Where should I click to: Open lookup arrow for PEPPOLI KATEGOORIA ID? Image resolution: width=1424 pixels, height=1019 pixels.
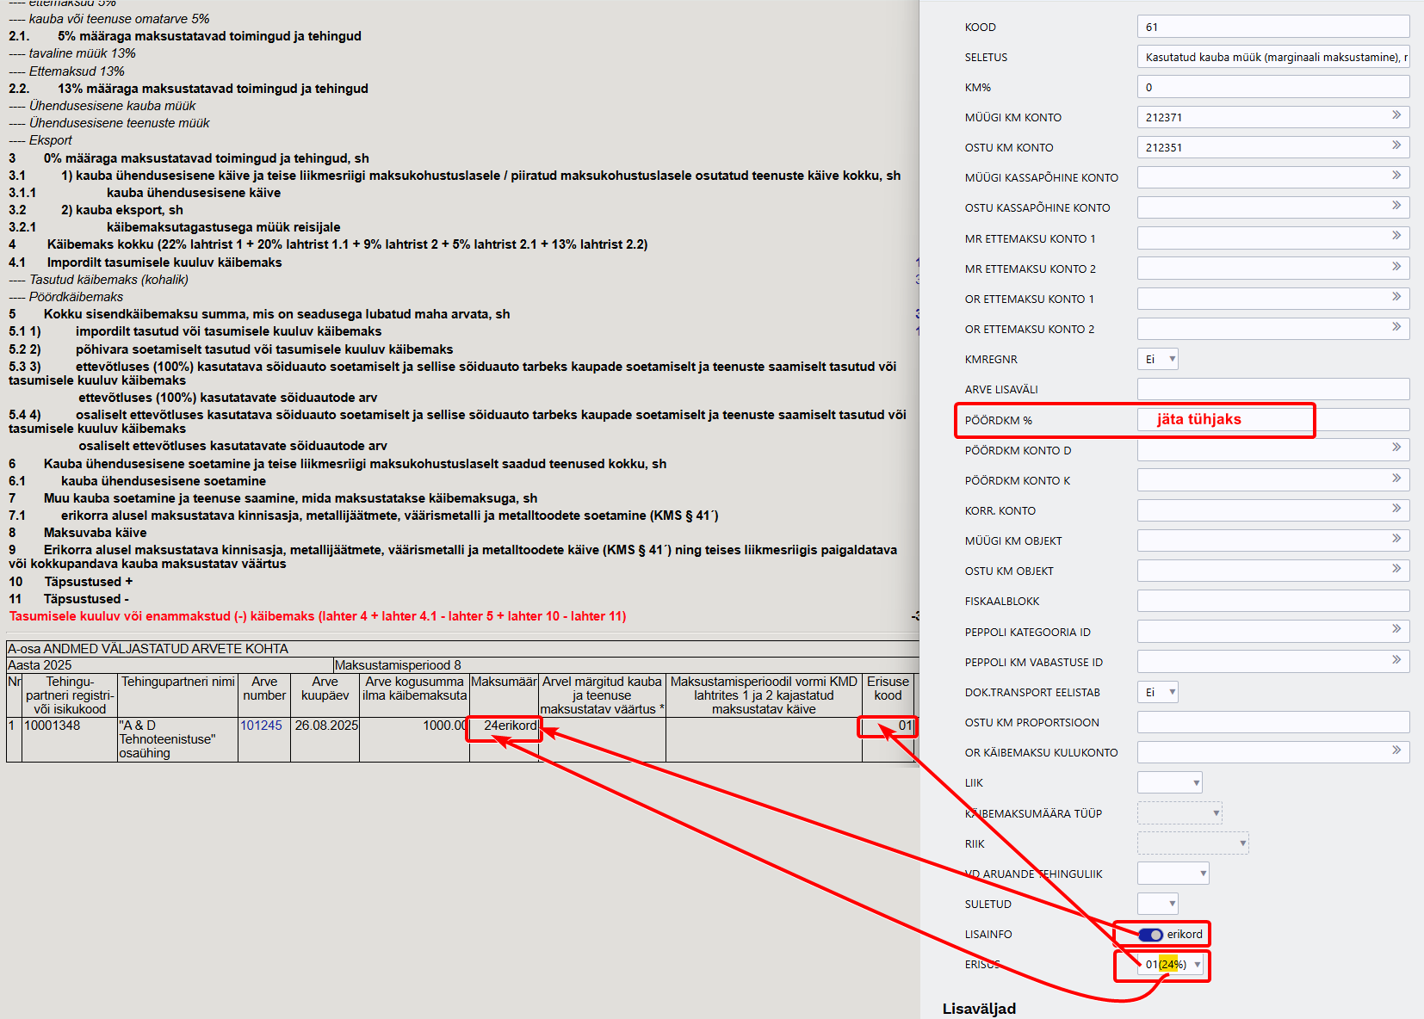pyautogui.click(x=1396, y=629)
